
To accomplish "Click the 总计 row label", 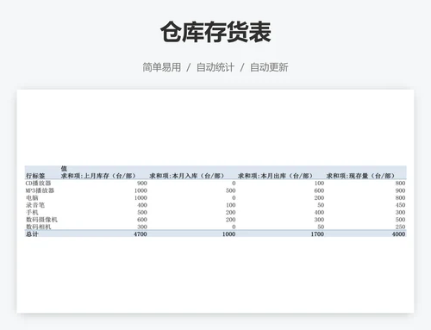I will (x=32, y=234).
